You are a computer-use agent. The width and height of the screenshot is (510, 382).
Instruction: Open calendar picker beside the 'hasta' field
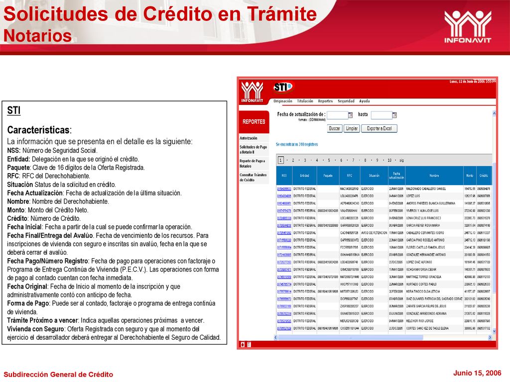[394, 115]
